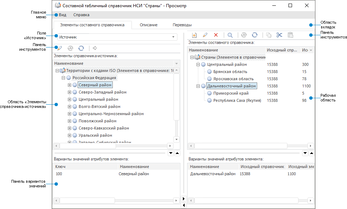
Task: Open the Вид menu
Action: pos(63,15)
